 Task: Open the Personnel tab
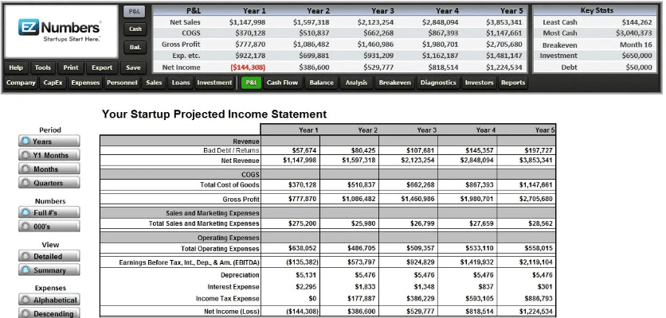[x=122, y=83]
